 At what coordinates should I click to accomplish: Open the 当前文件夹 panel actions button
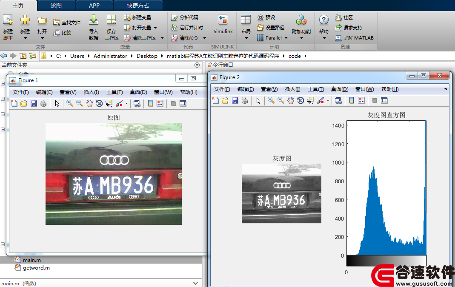click(197, 65)
